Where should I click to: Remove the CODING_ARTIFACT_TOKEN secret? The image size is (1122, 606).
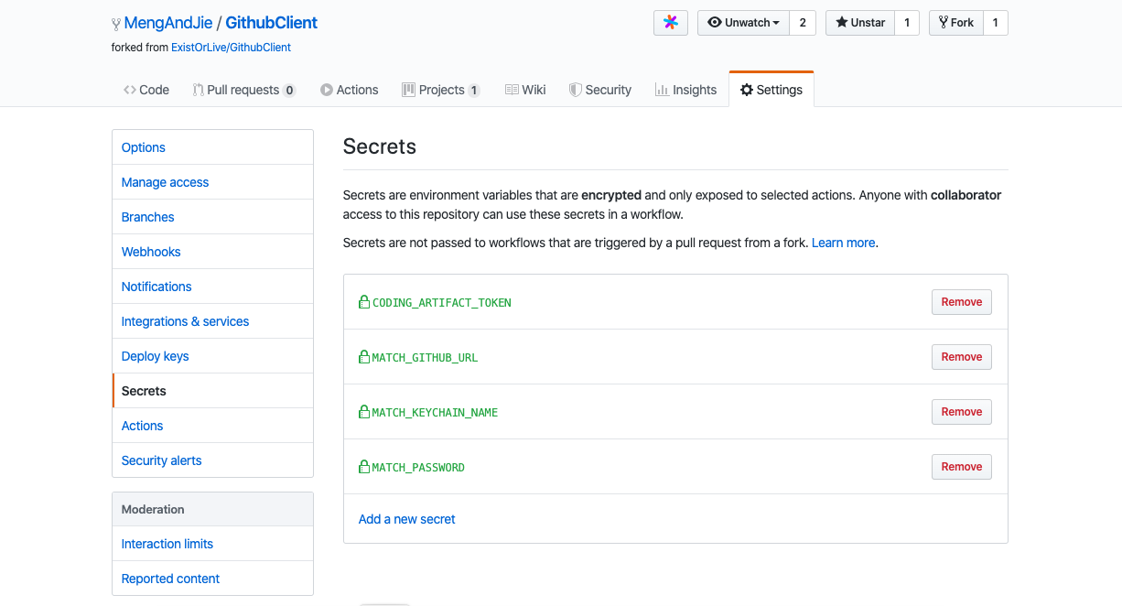tap(961, 302)
